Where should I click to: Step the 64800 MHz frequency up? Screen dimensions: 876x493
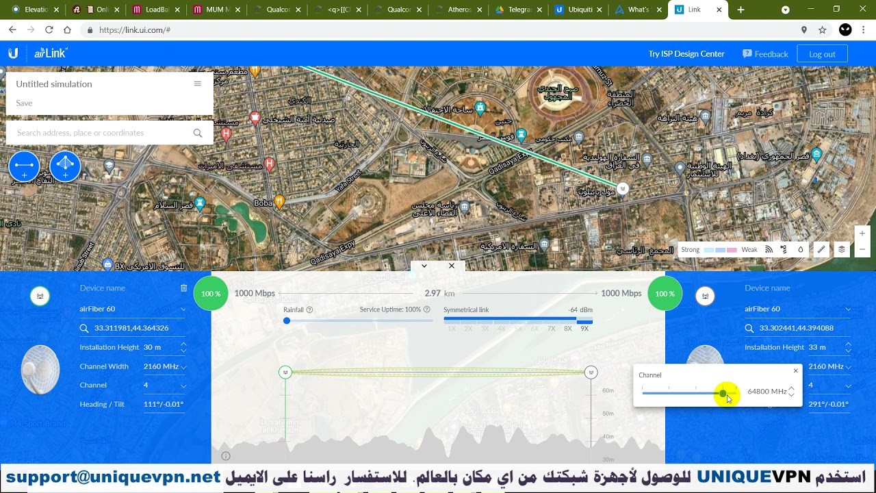(x=791, y=388)
